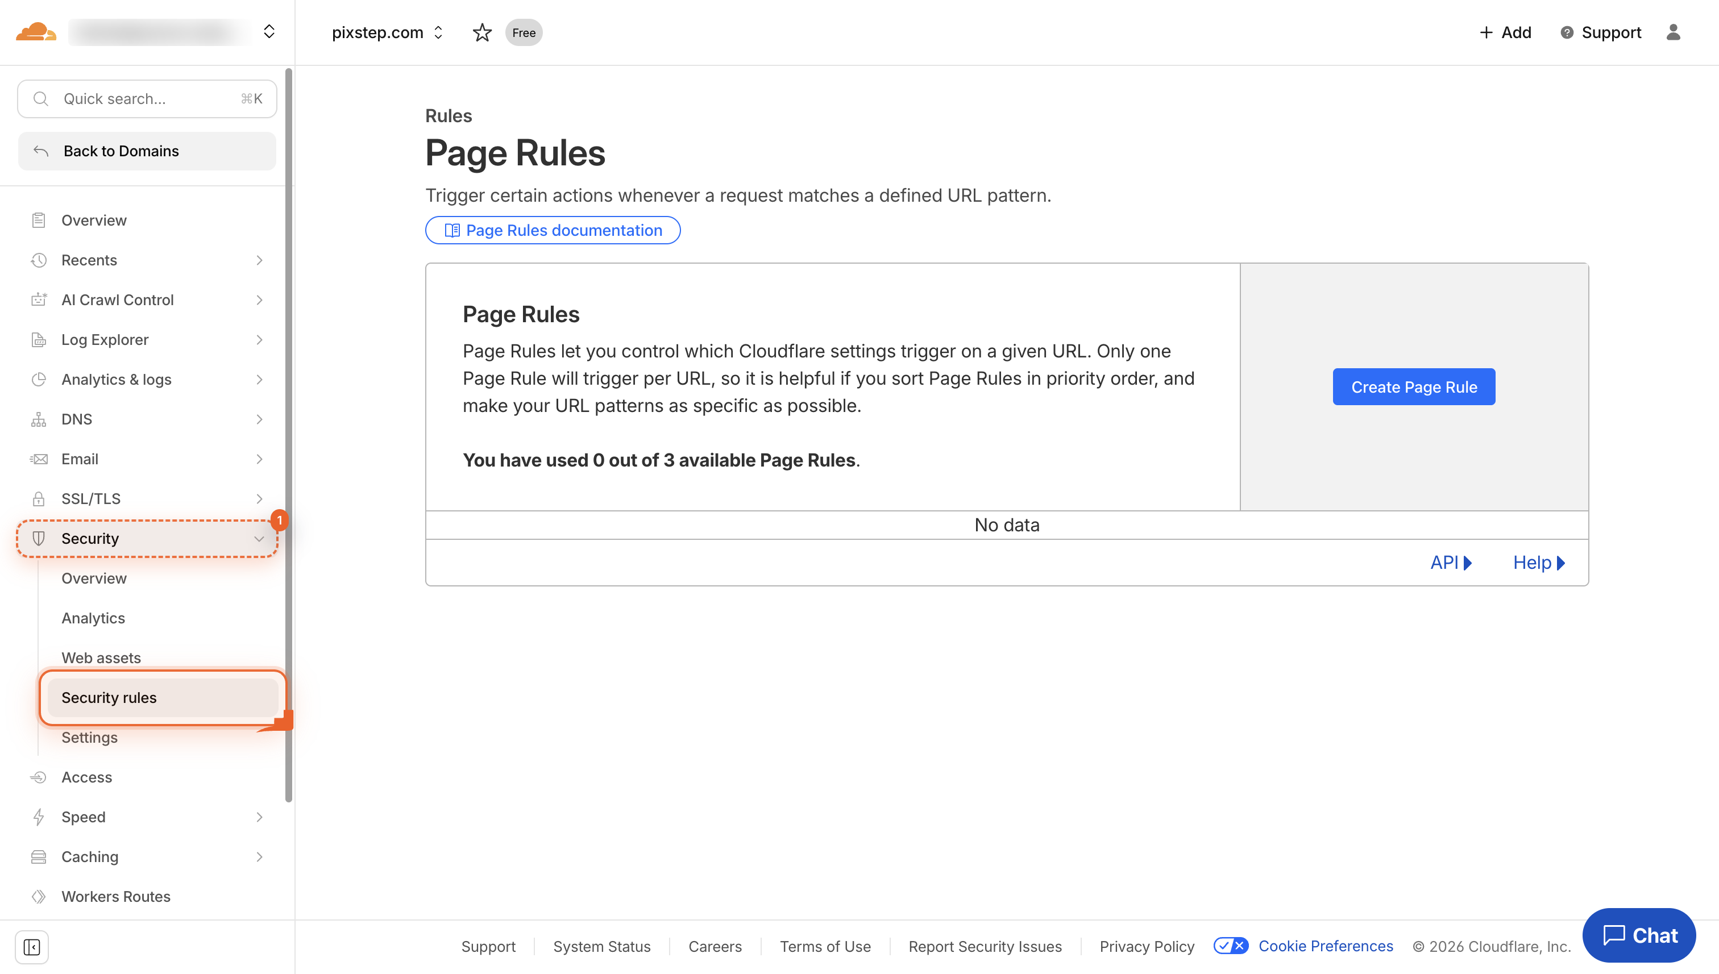Collapse the Security section chevron
This screenshot has height=974, width=1719.
(x=260, y=539)
